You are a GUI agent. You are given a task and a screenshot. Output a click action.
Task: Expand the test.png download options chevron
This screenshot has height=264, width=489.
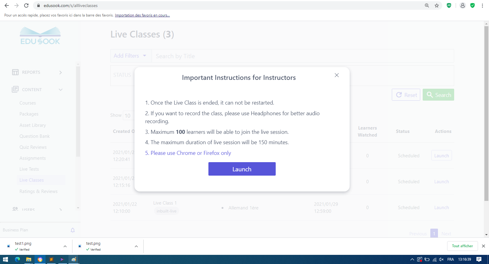coord(136,246)
